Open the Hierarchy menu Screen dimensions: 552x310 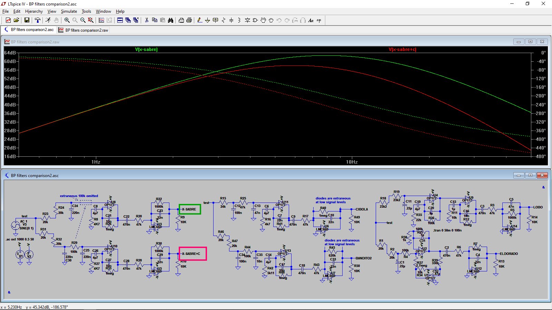coord(34,11)
